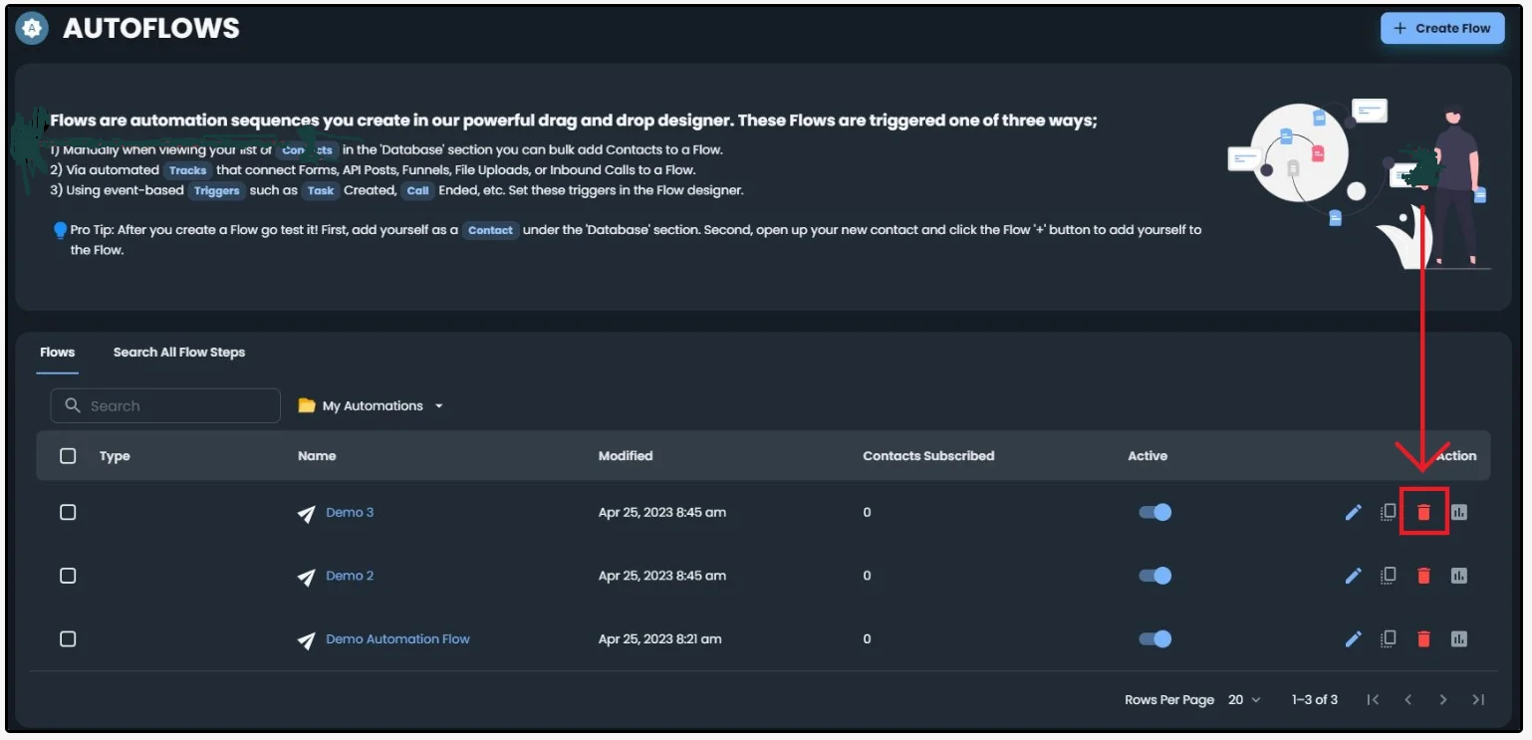Tick the Demo Automation Flow checkbox

pyautogui.click(x=68, y=639)
